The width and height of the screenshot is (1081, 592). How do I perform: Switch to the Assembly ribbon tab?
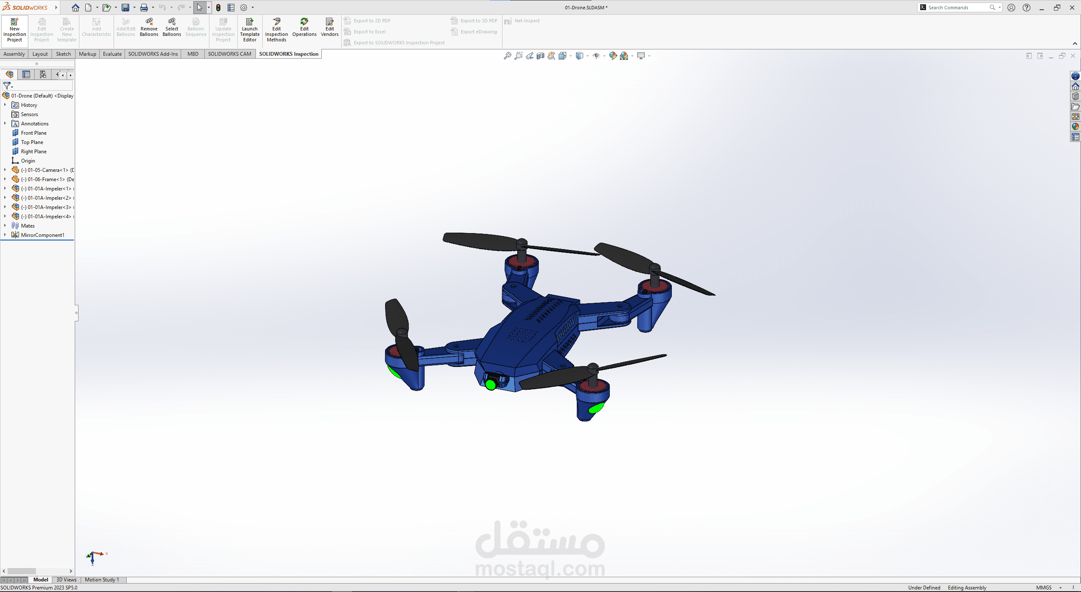click(14, 54)
